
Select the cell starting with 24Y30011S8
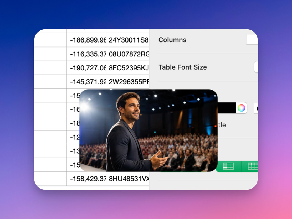tap(127, 40)
